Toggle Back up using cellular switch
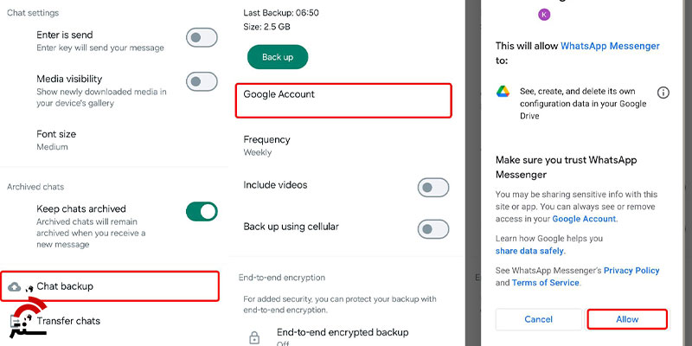Image resolution: width=692 pixels, height=346 pixels. click(x=433, y=229)
